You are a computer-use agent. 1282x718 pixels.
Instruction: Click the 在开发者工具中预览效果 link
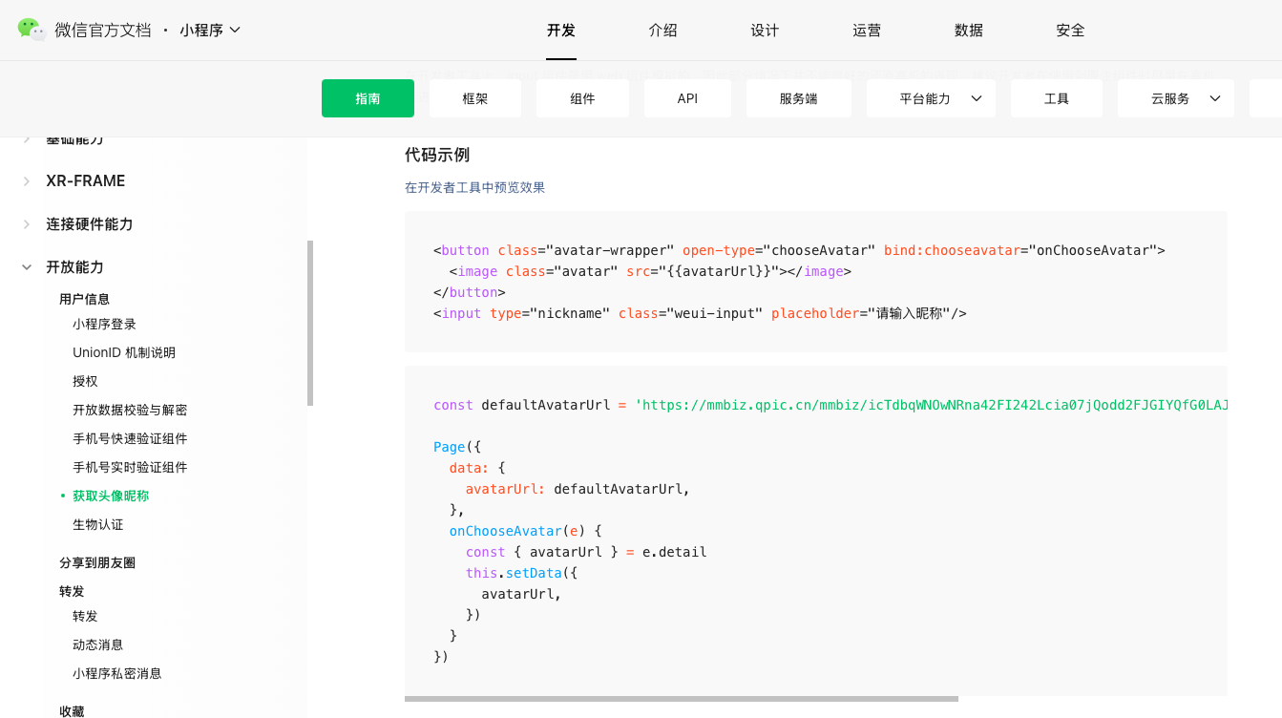tap(475, 187)
